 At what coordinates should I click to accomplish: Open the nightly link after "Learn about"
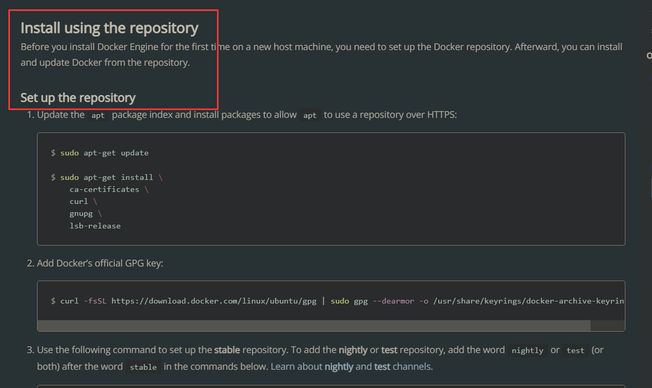pos(339,367)
